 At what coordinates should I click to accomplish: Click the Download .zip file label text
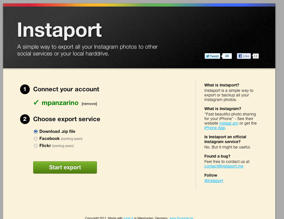57,131
